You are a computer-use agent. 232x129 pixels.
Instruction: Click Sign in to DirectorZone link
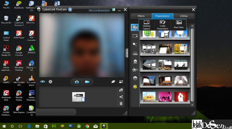point(99,10)
